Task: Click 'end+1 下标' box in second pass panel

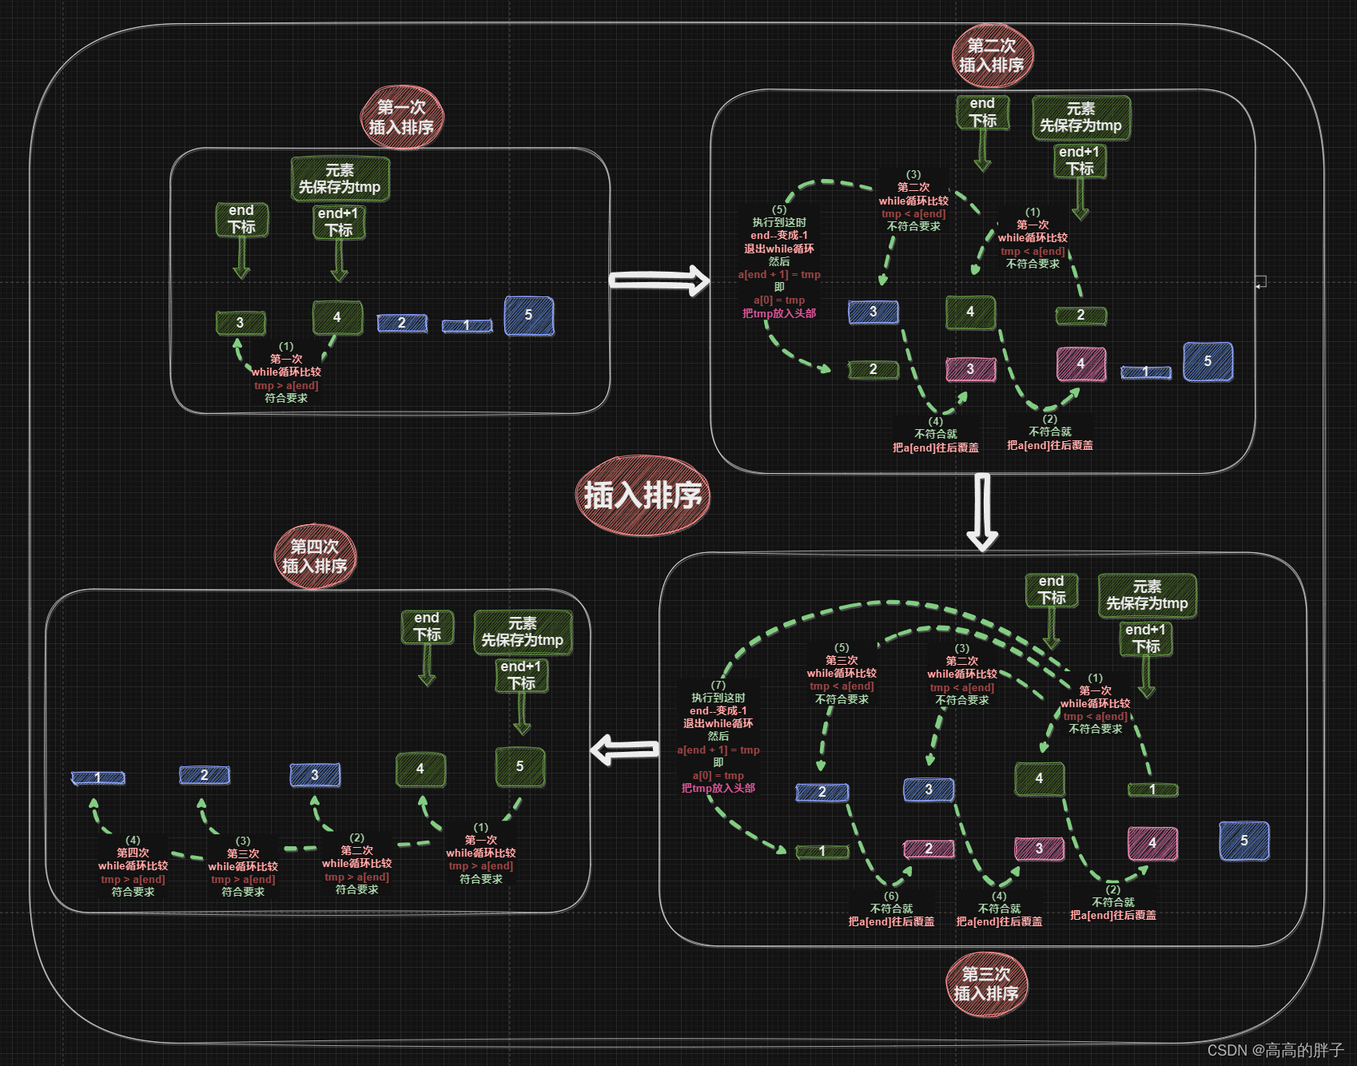Action: tap(1080, 161)
